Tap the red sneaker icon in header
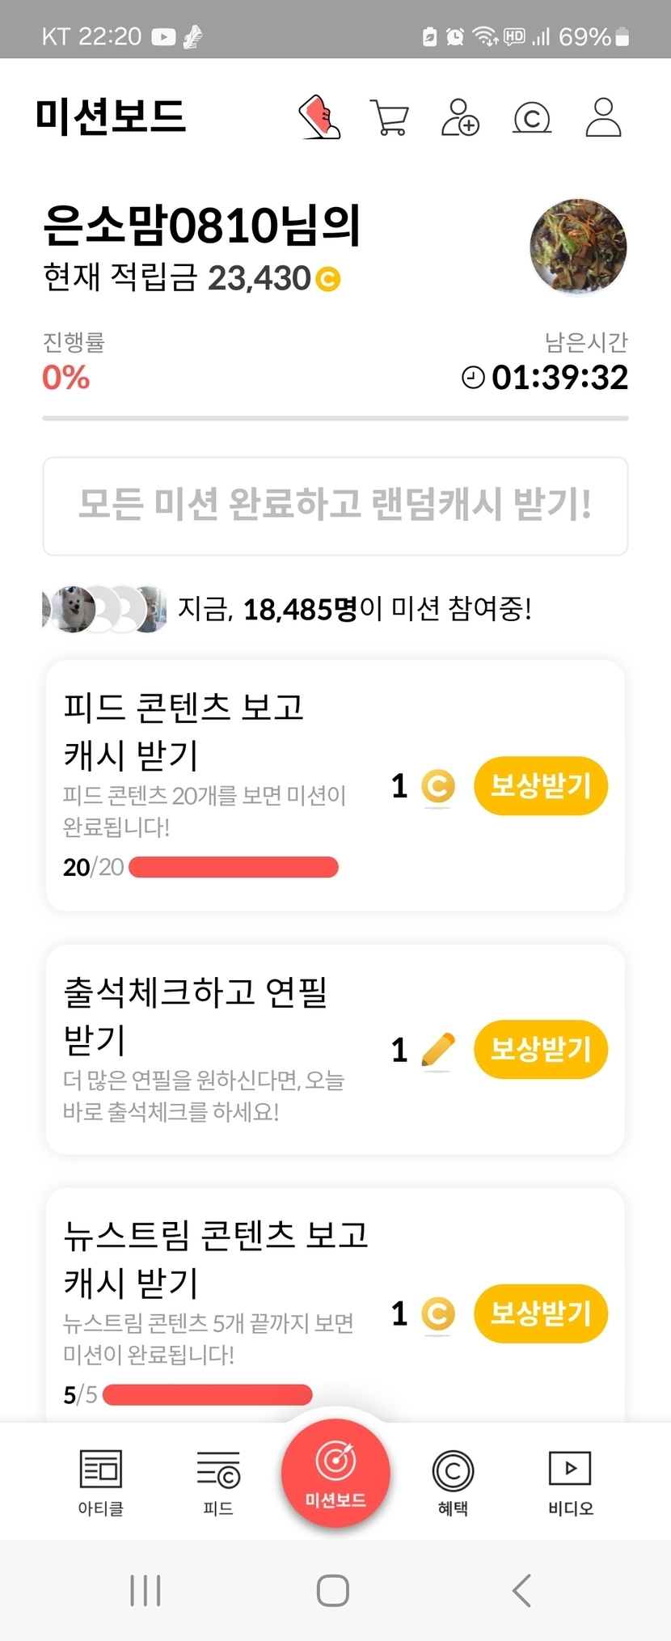This screenshot has width=671, height=1641. pyautogui.click(x=319, y=117)
